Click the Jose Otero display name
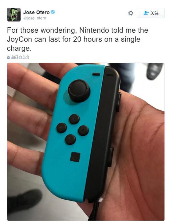 pos(36,12)
